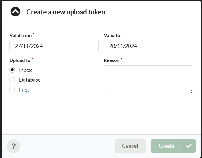
Task: Click the Reason field label
Action: click(112, 60)
